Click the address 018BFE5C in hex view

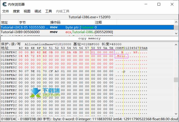[9, 56]
